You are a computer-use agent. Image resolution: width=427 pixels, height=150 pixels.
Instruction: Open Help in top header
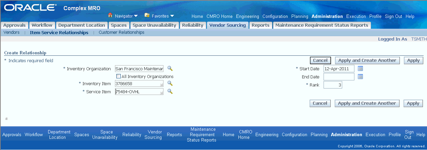(x=410, y=16)
